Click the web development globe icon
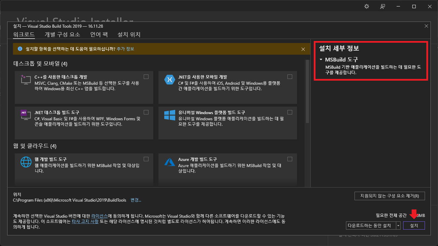The height and width of the screenshot is (246, 438). tap(26, 162)
